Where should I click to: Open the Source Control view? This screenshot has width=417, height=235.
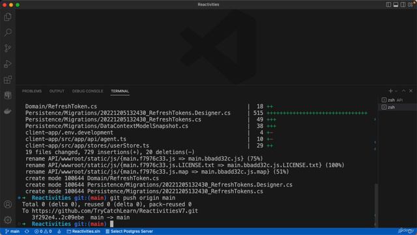pos(8,48)
